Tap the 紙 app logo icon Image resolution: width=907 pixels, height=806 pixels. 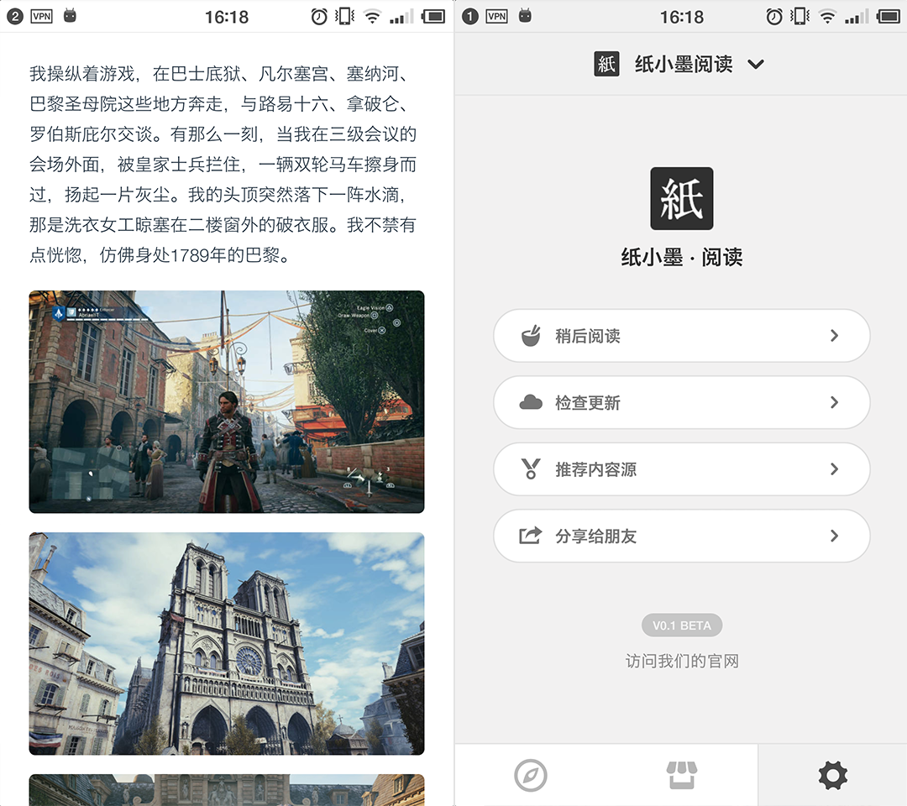click(x=681, y=198)
